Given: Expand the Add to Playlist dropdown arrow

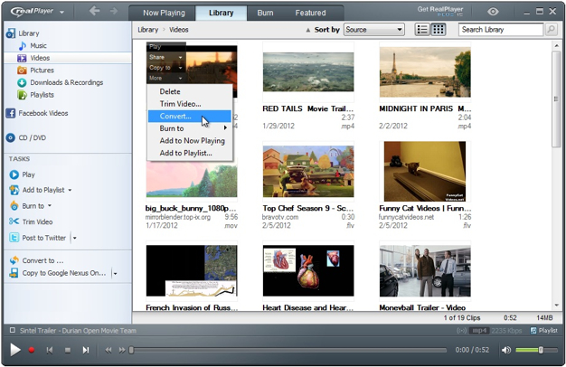Looking at the screenshot, I should [70, 190].
